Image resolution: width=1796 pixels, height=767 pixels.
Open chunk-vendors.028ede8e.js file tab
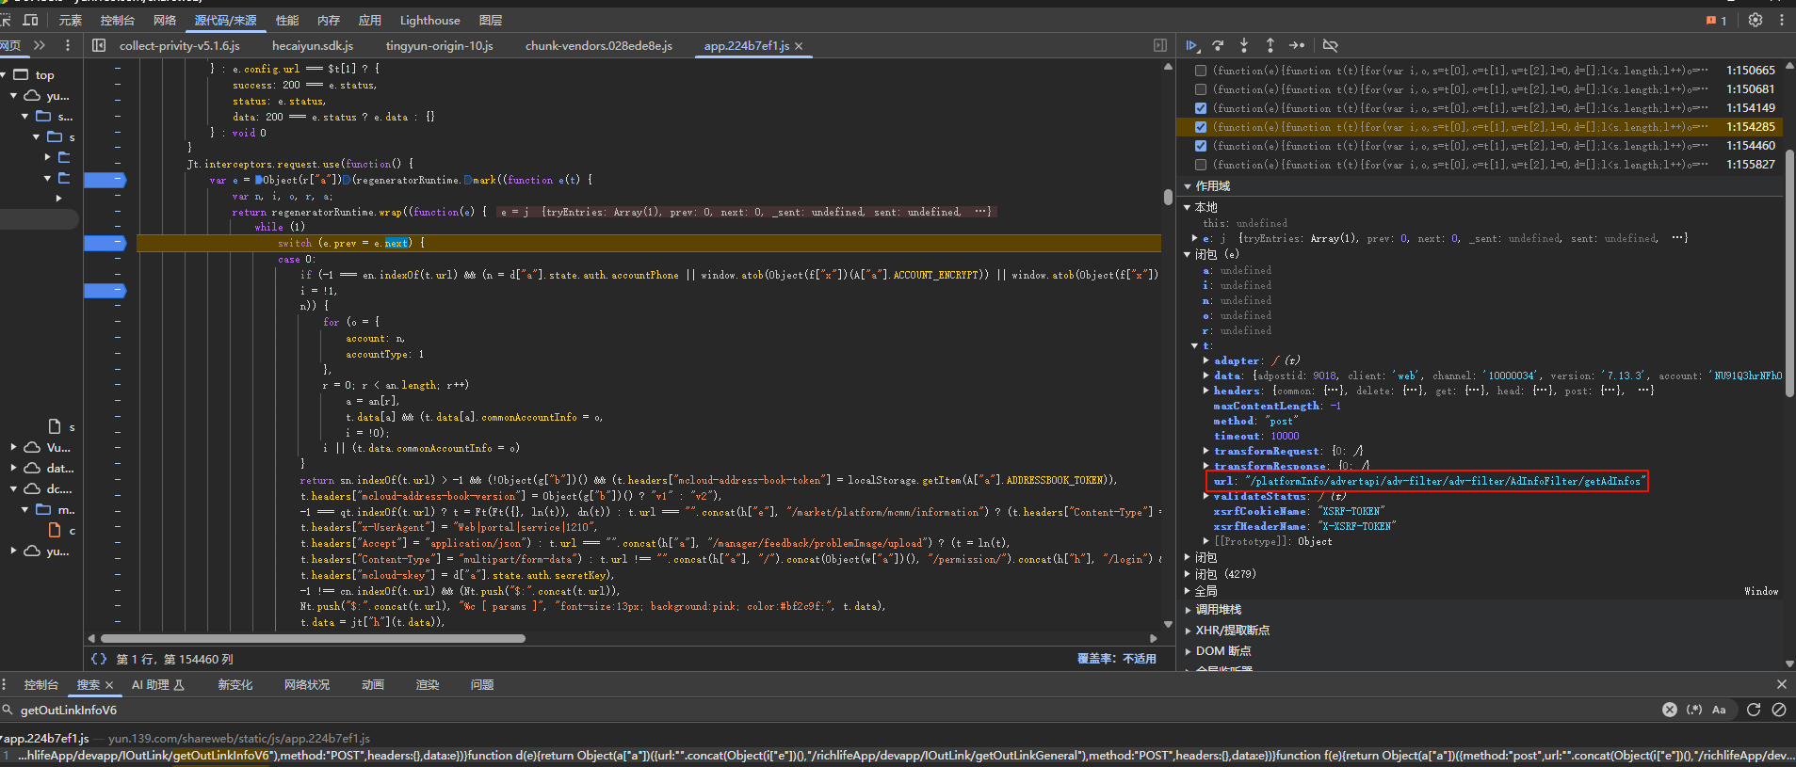(599, 45)
